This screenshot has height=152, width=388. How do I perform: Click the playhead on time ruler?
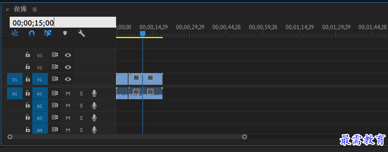point(143,33)
